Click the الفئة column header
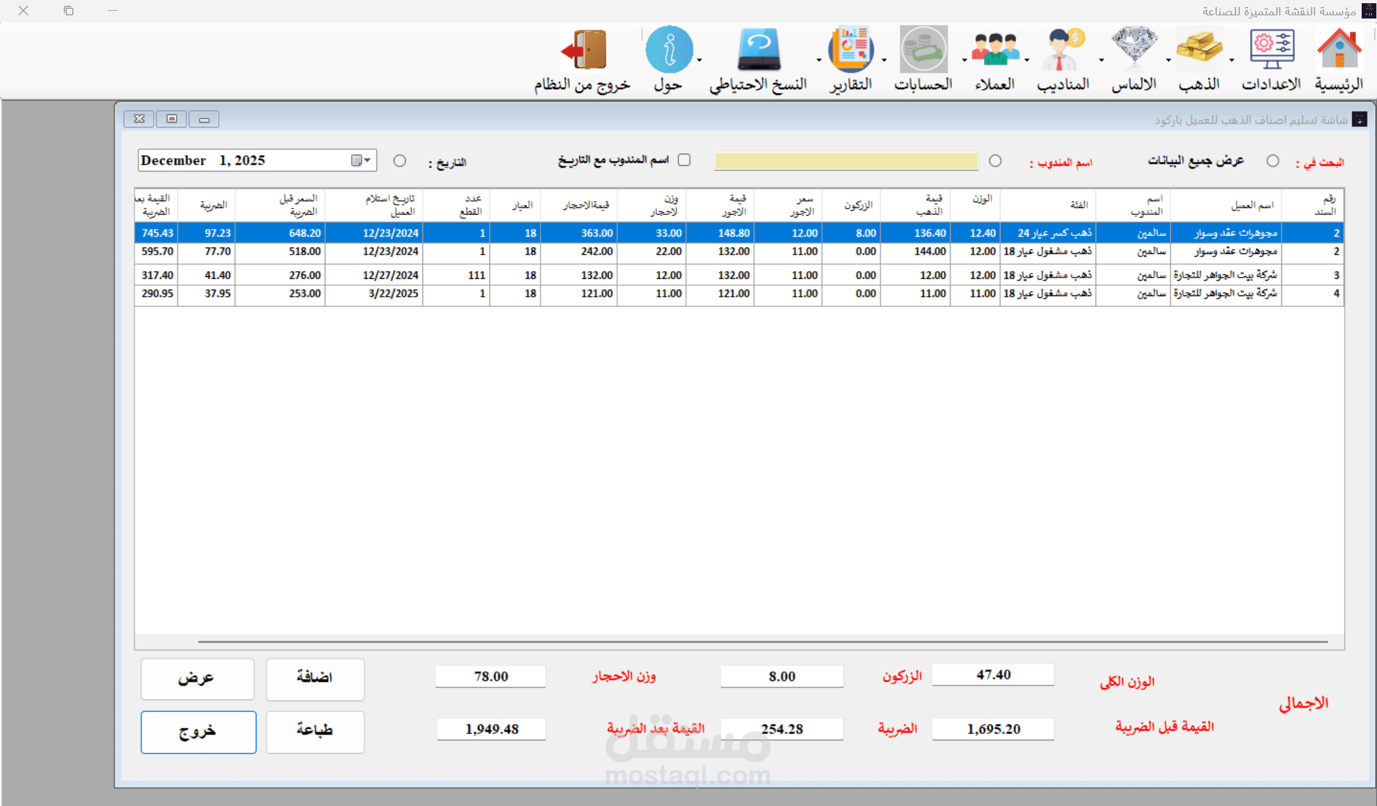The image size is (1377, 806). (x=1048, y=205)
